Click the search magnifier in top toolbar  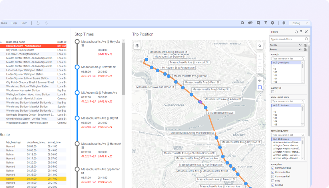pos(242,23)
